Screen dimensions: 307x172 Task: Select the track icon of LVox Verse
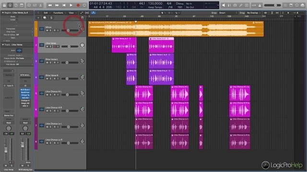tap(42, 45)
